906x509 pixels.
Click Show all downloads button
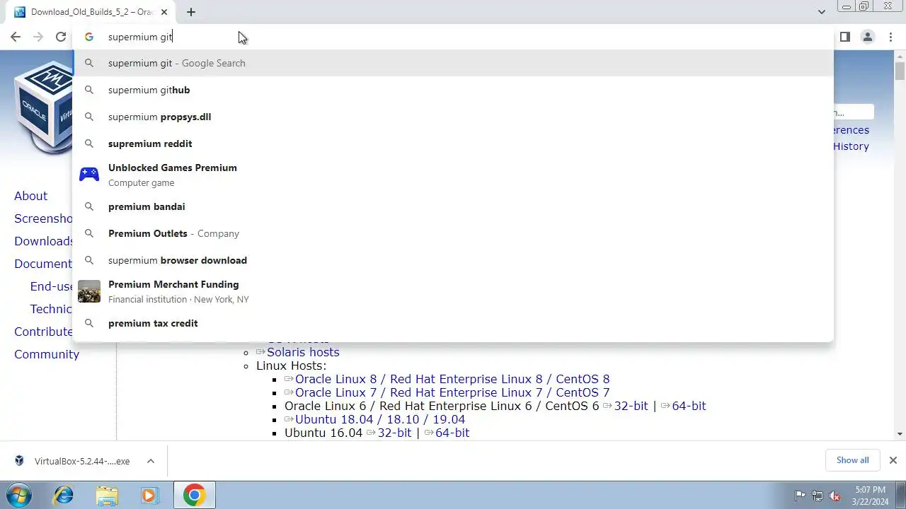[x=852, y=460]
